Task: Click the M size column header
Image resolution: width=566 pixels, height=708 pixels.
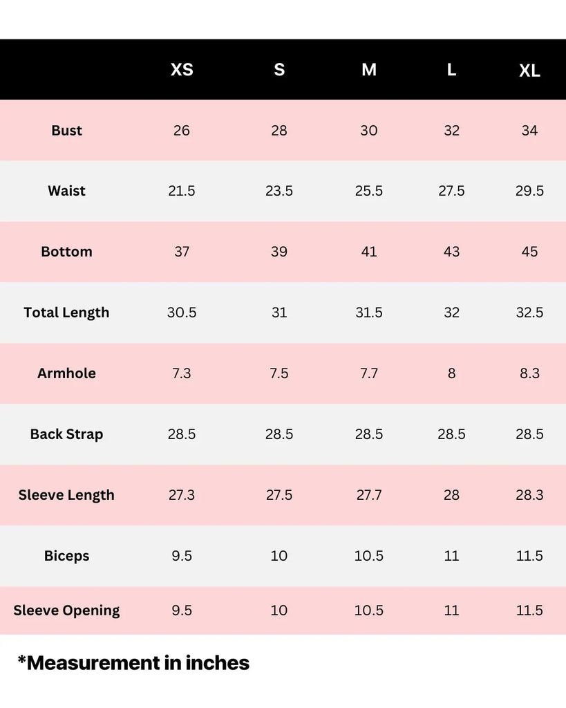Action: point(369,70)
